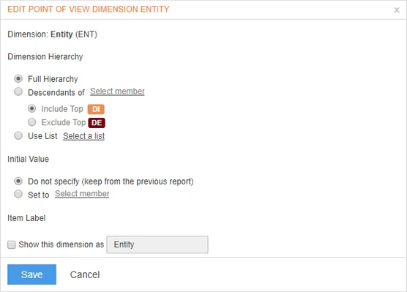Choose the Descendants of radio option
Viewport: 407px width, 292px height.
coord(18,91)
